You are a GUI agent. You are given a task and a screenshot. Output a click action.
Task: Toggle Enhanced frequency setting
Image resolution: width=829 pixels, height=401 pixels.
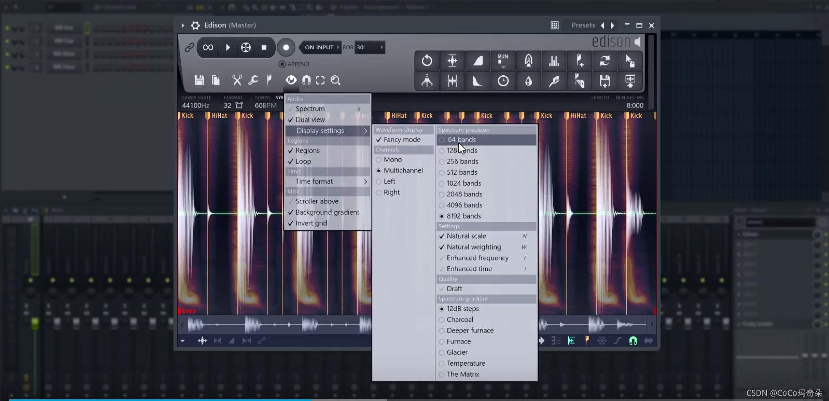487,258
